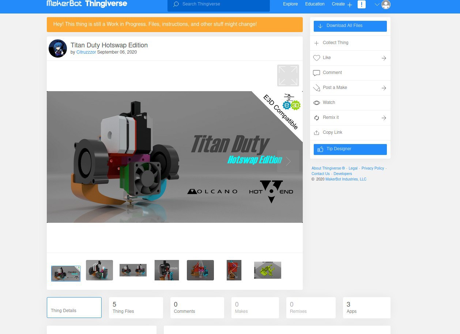Open the Developers link
Image resolution: width=460 pixels, height=334 pixels.
[x=343, y=174]
